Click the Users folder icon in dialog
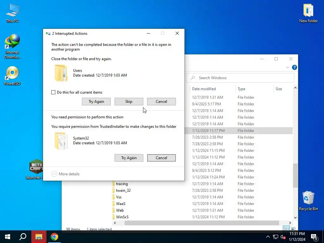 tap(61, 73)
